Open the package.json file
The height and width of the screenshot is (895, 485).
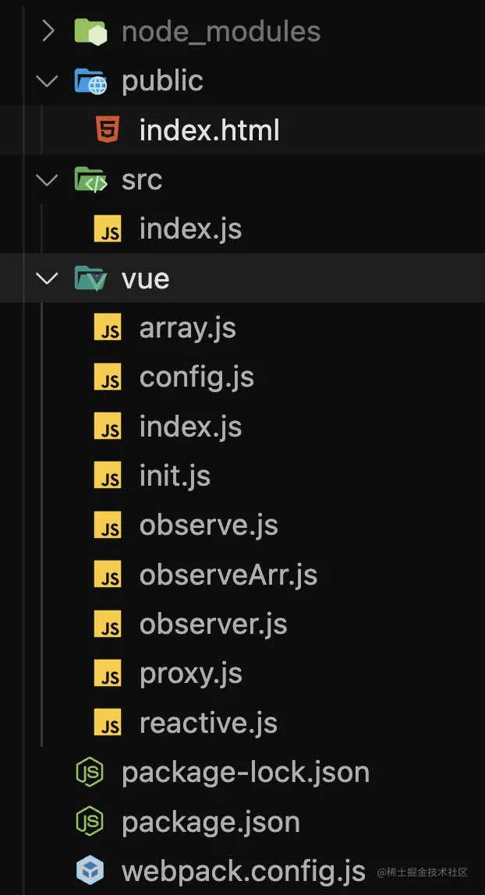(x=211, y=822)
